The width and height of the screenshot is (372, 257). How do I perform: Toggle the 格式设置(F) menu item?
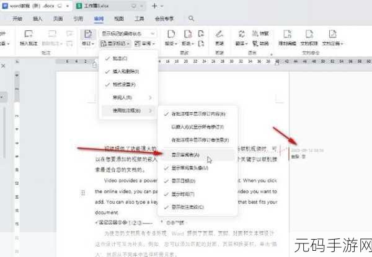[x=128, y=85]
